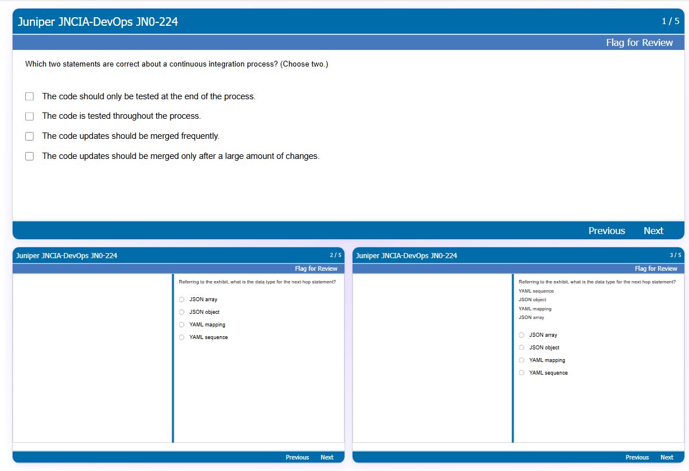
Task: Click plain 'JSON object' text line in panel 3/5
Action: pyautogui.click(x=532, y=299)
